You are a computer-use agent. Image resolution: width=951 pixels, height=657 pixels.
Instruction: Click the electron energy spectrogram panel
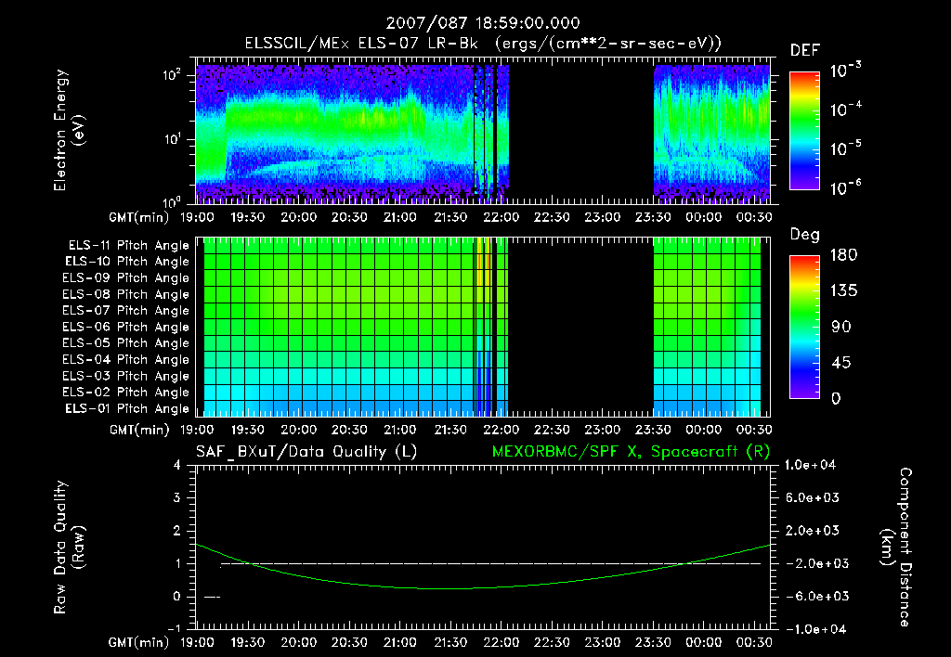pos(483,130)
